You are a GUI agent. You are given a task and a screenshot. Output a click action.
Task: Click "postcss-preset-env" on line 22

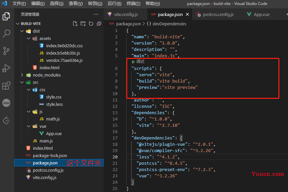coord(162,170)
